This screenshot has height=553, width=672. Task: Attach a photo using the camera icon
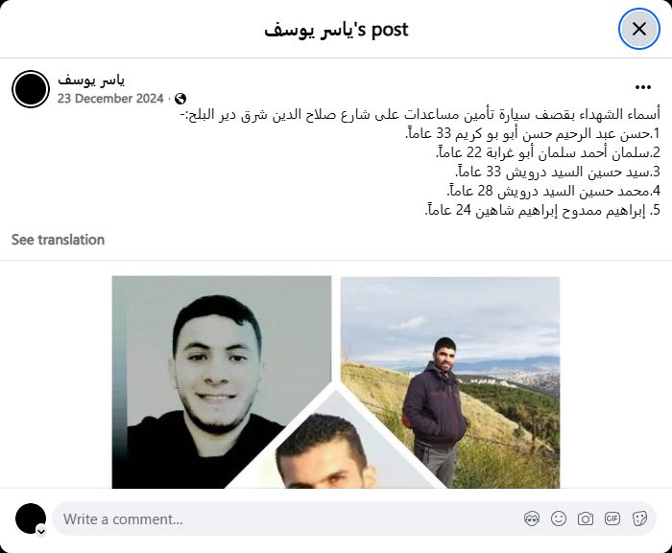coord(586,518)
